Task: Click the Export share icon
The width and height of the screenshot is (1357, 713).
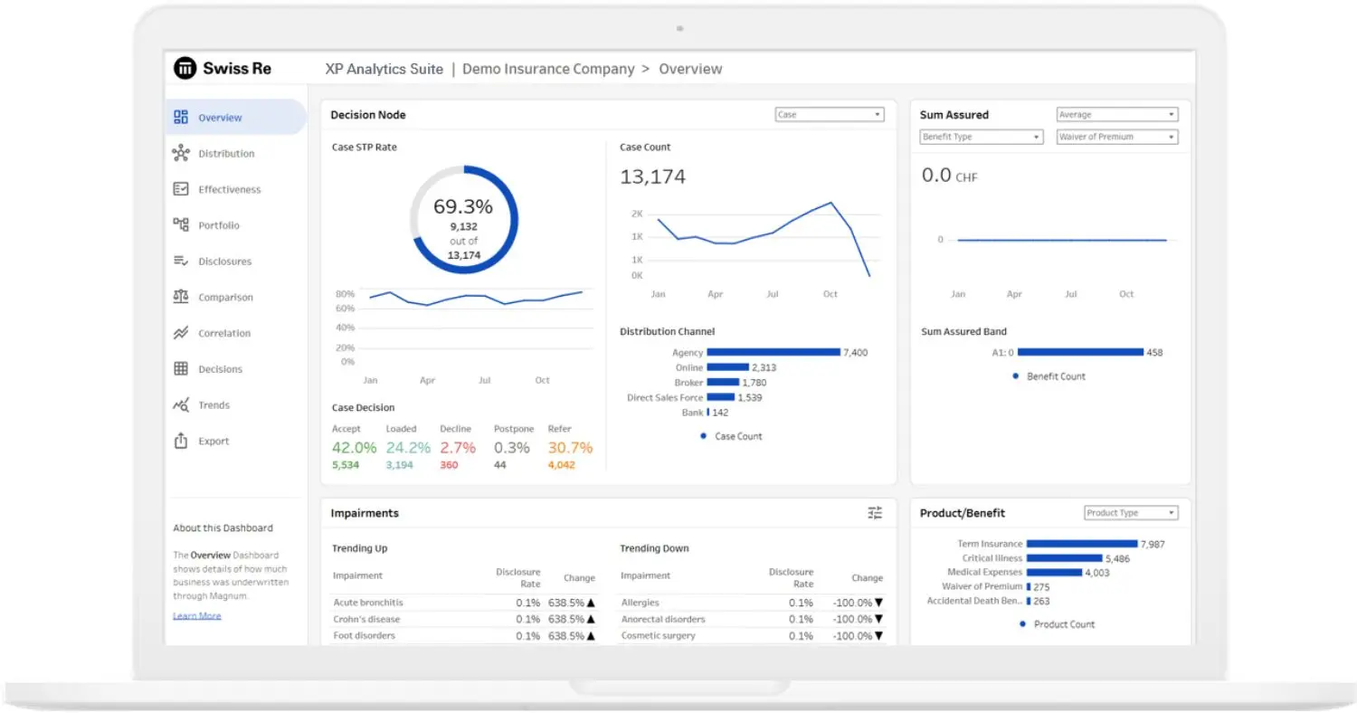Action: (x=181, y=441)
